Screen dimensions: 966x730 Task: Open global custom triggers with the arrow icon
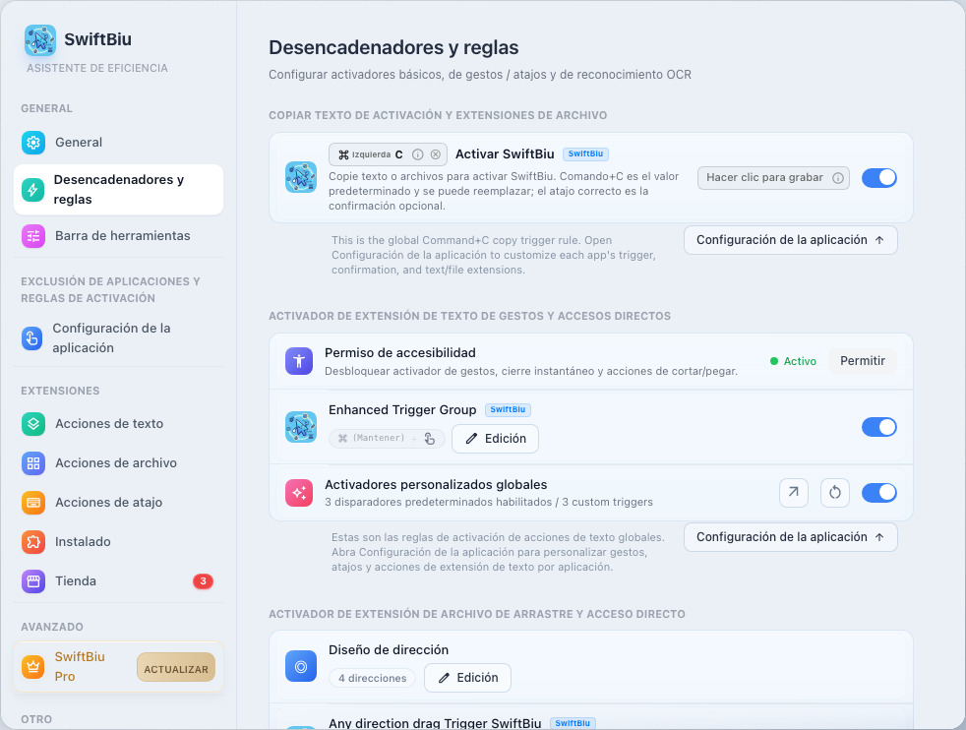click(x=794, y=493)
